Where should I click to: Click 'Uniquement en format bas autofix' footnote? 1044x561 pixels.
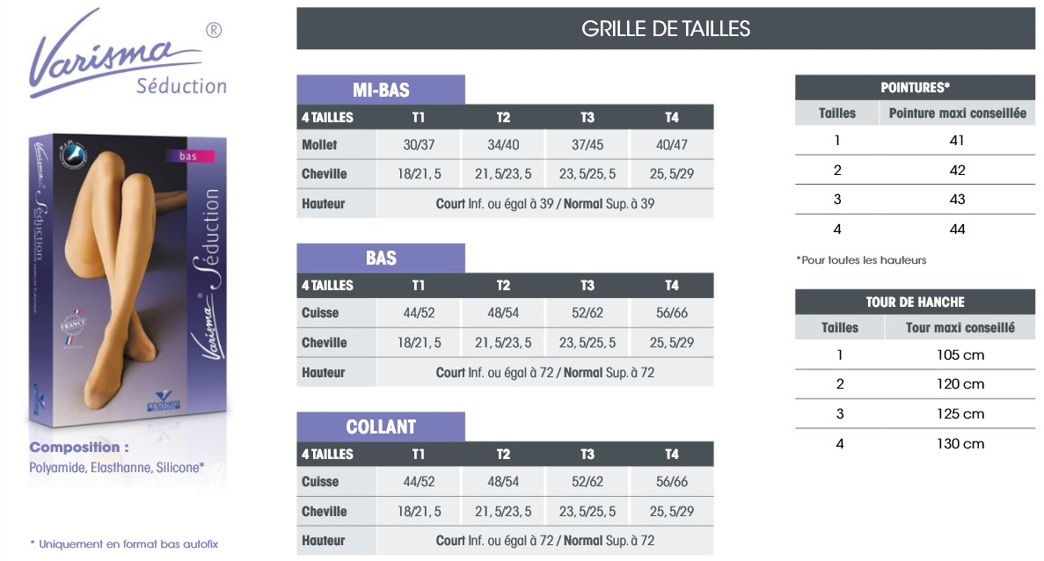pos(125,543)
